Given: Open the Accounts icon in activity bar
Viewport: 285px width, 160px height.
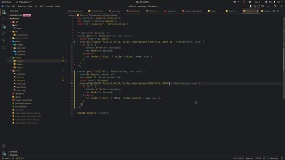Looking at the screenshot, I should click(x=4, y=146).
